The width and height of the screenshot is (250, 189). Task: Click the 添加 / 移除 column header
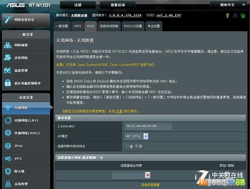point(227,166)
